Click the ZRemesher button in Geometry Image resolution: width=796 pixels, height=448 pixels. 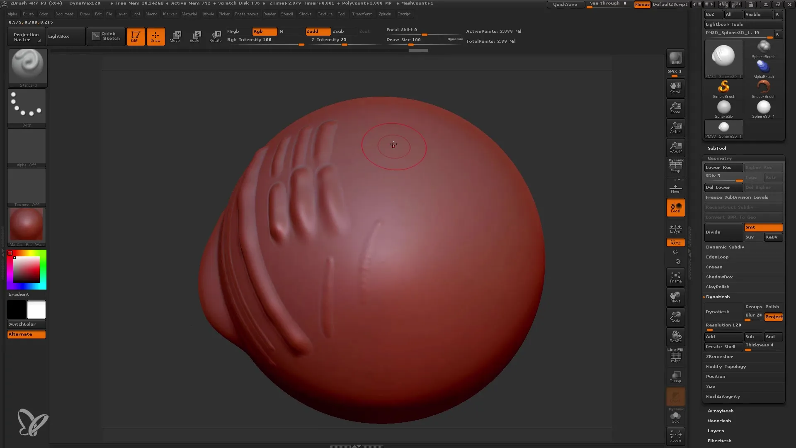tap(719, 356)
